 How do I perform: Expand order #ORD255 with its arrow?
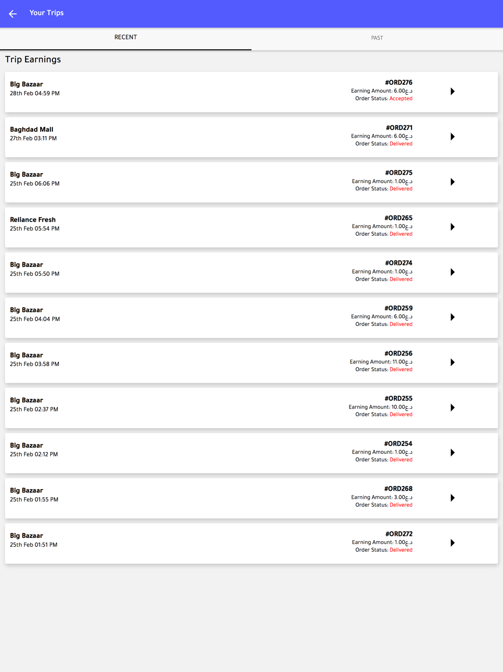tap(453, 408)
